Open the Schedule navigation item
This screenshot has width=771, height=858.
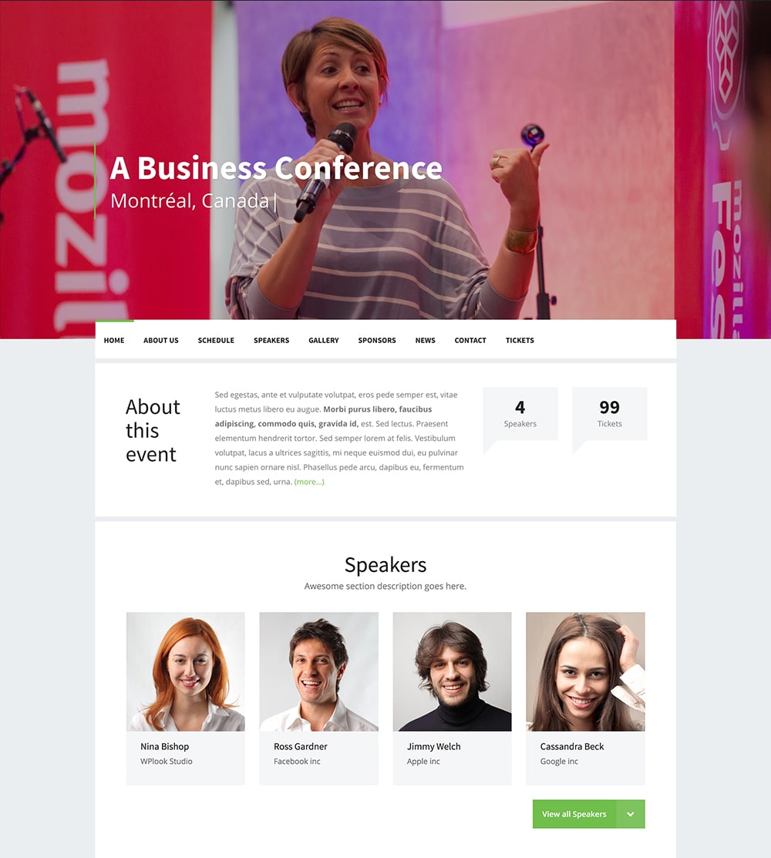pos(216,341)
